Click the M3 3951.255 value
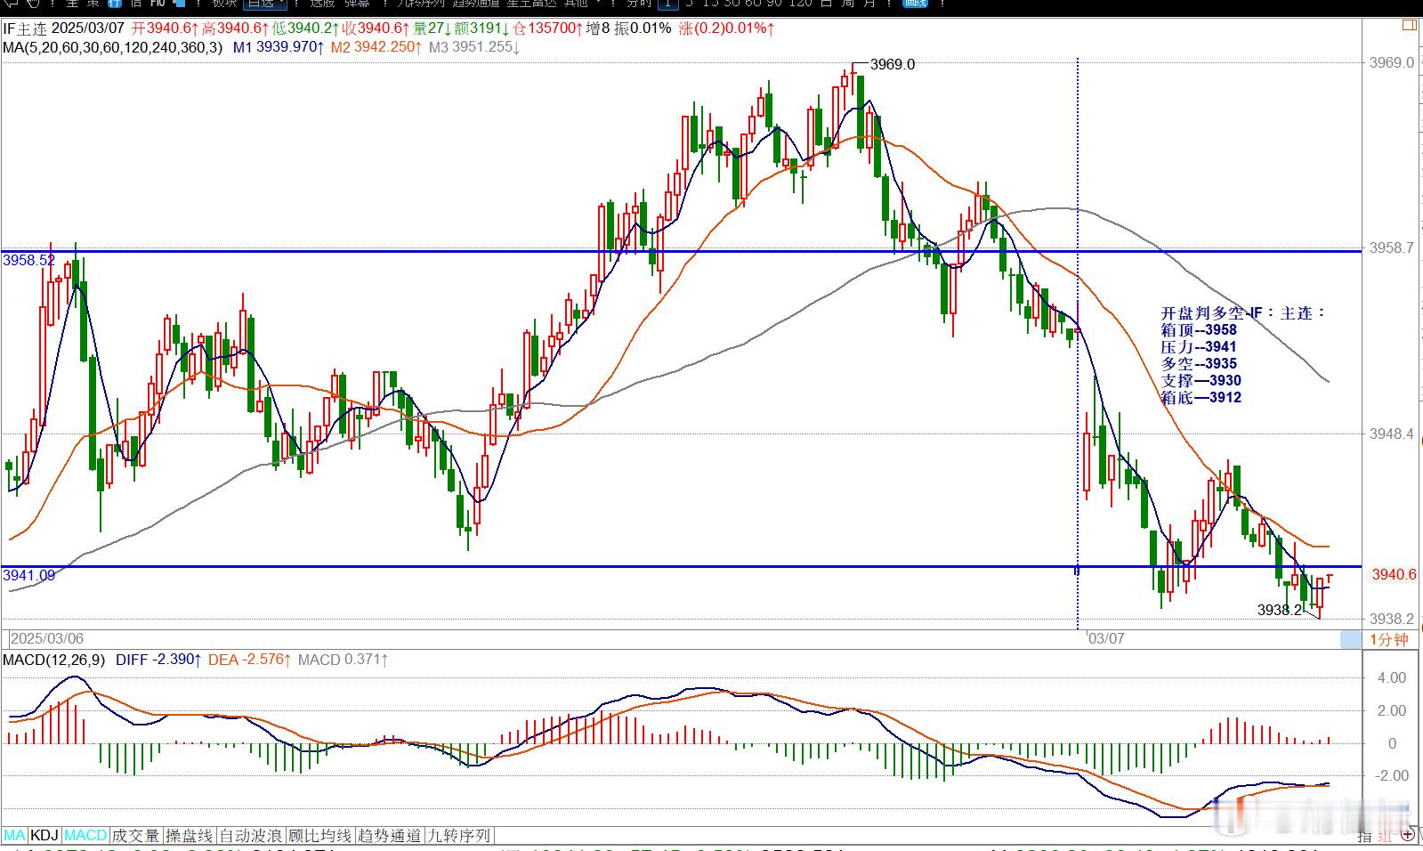1423x851 pixels. pos(474,46)
